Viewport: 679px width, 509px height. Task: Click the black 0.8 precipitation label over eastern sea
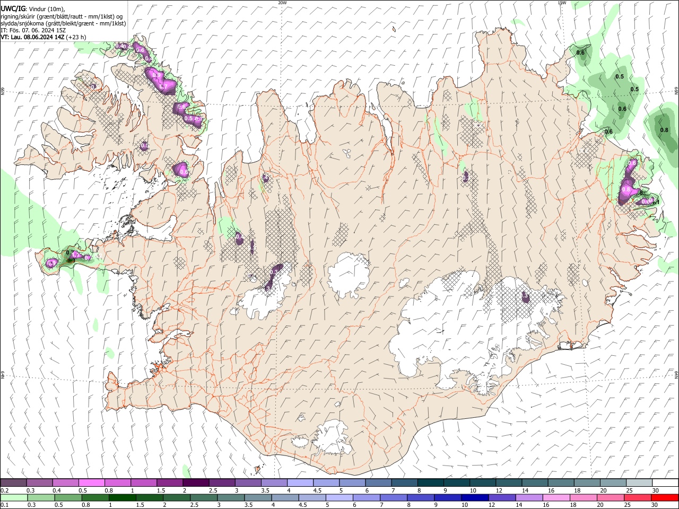(664, 130)
